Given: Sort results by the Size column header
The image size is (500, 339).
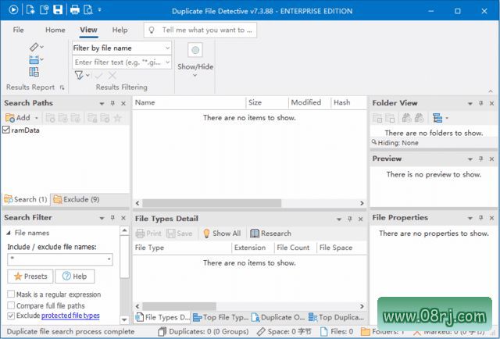Looking at the screenshot, I should pos(267,102).
